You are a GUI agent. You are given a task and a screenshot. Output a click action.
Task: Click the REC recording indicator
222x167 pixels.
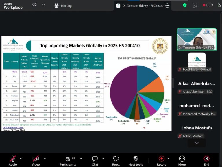coord(208,5)
